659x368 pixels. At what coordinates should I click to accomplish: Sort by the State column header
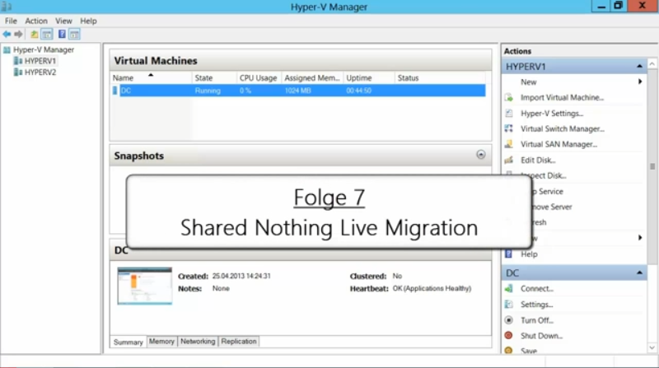click(214, 77)
